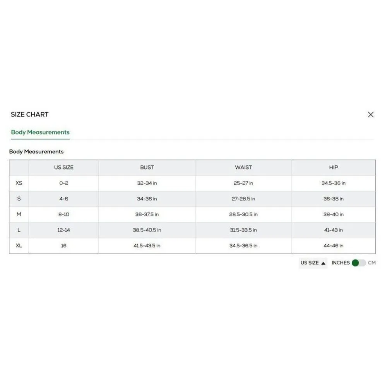This screenshot has height=387, width=387.
Task: Select the S size row label
Action: click(x=19, y=199)
